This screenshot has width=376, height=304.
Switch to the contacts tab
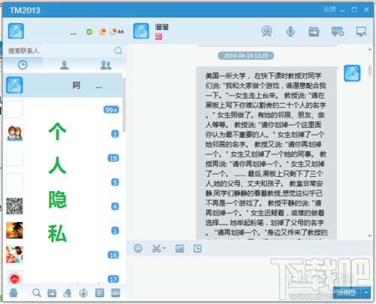coord(65,65)
